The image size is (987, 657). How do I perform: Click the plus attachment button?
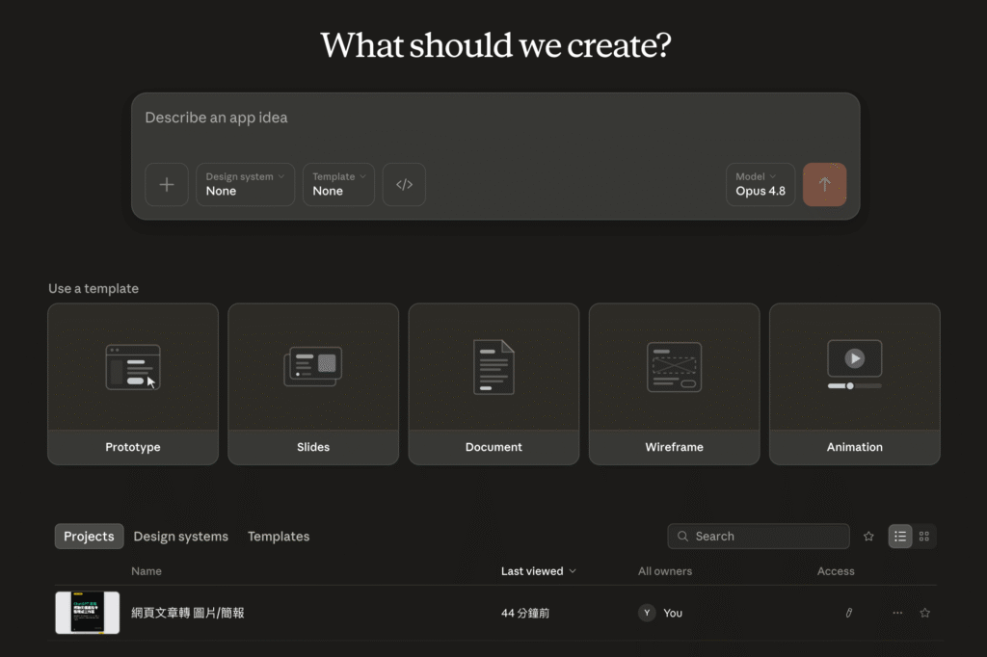click(166, 184)
